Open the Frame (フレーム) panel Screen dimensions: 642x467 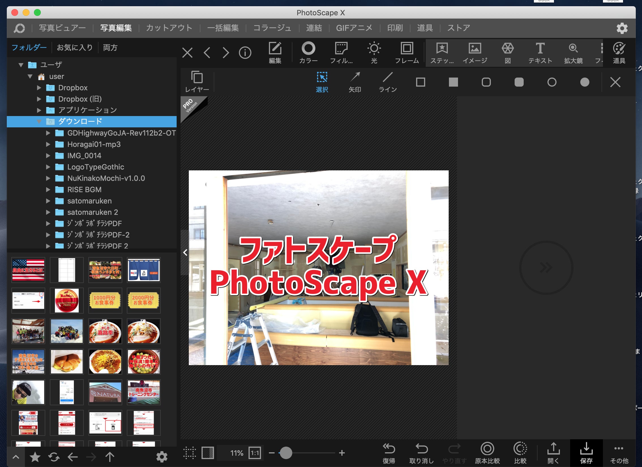click(407, 53)
